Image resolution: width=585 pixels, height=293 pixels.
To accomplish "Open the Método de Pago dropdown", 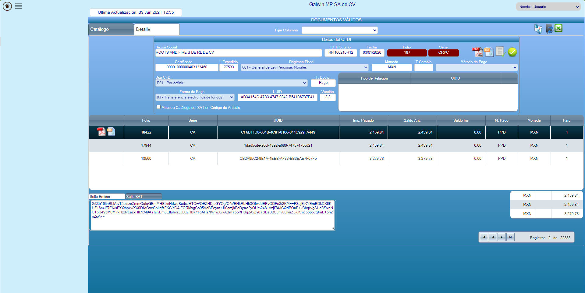I will coord(477,67).
